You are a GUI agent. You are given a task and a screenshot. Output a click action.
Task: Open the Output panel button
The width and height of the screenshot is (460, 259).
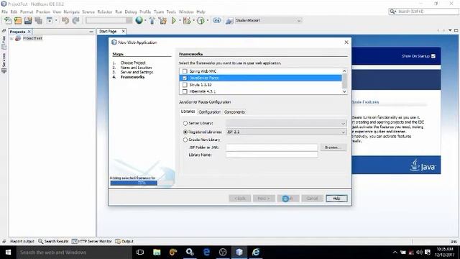click(x=124, y=242)
